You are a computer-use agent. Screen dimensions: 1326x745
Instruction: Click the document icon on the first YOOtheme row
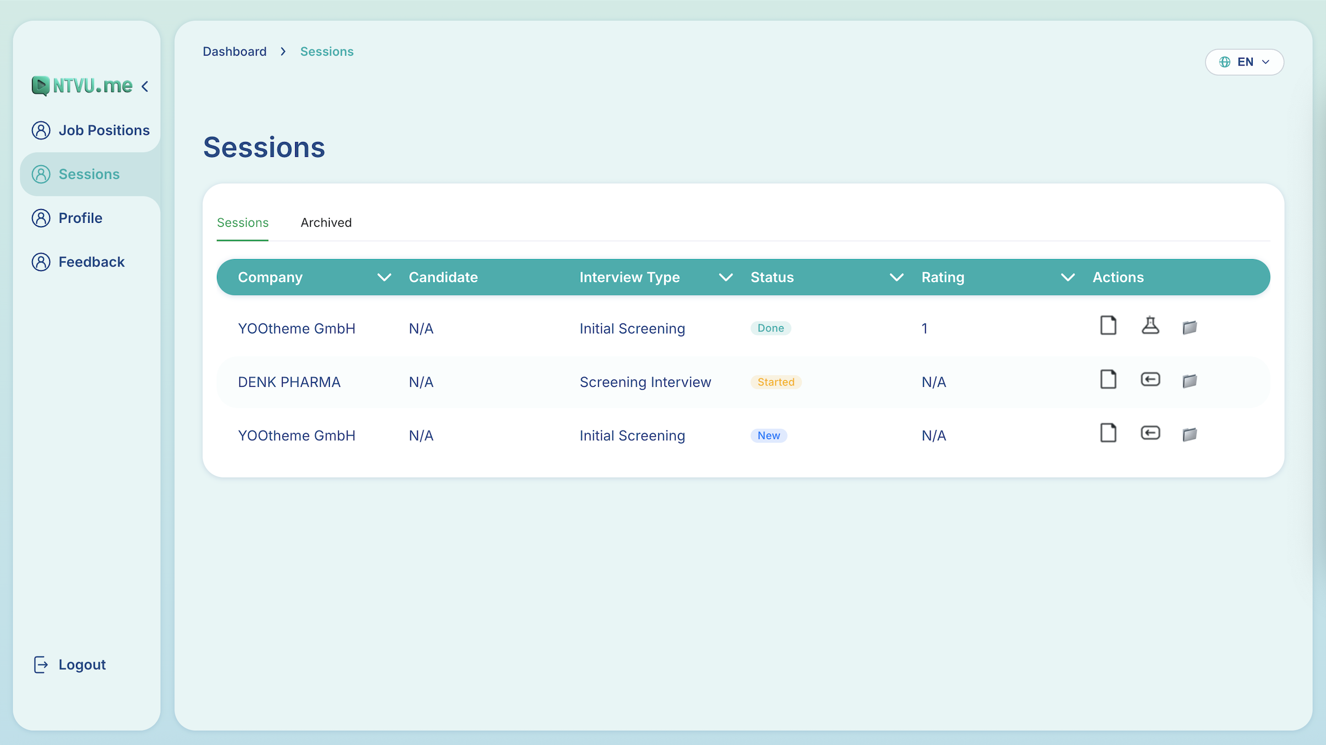1108,326
